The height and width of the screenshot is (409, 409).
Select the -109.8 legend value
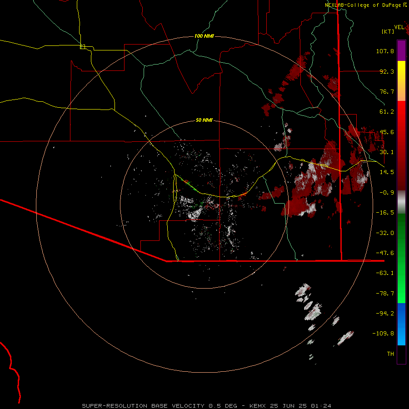pyautogui.click(x=383, y=334)
